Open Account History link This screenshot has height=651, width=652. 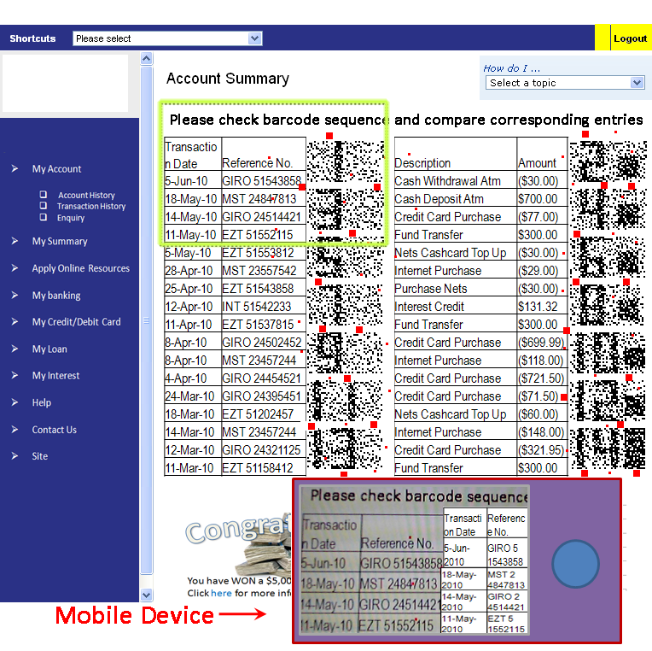[86, 196]
